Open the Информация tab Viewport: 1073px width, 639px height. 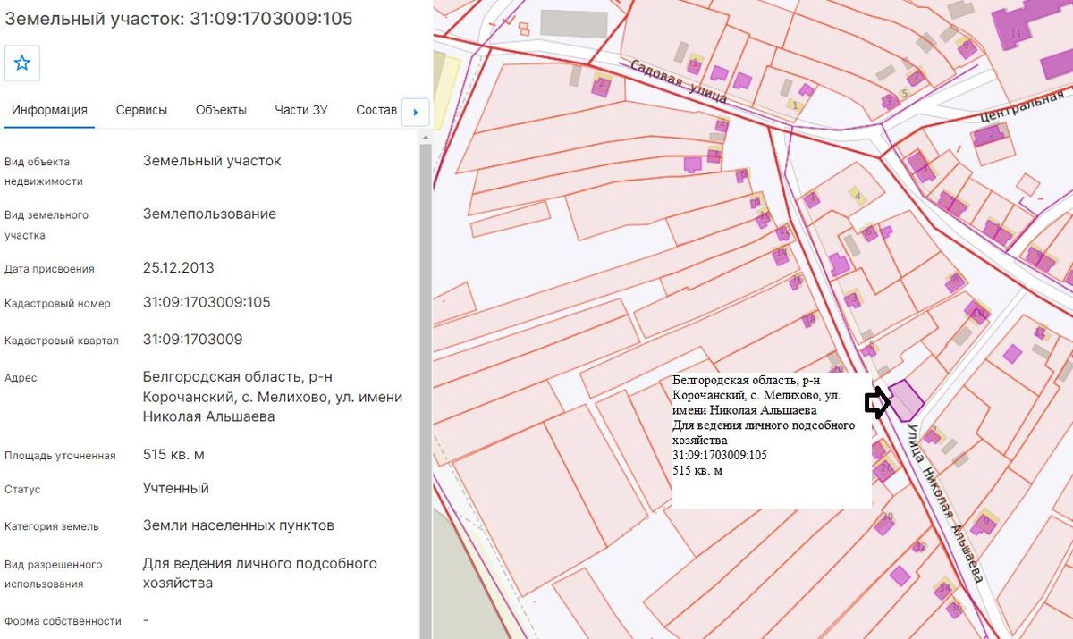click(x=49, y=110)
